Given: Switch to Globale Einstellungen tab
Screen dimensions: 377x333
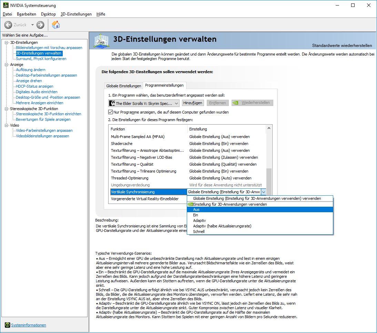Looking at the screenshot, I should tap(124, 86).
